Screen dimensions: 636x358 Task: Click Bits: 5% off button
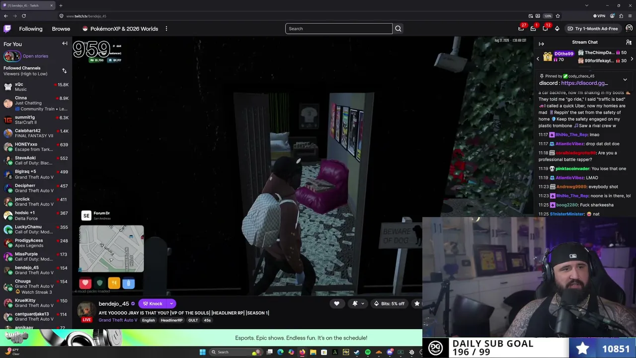tap(389, 304)
